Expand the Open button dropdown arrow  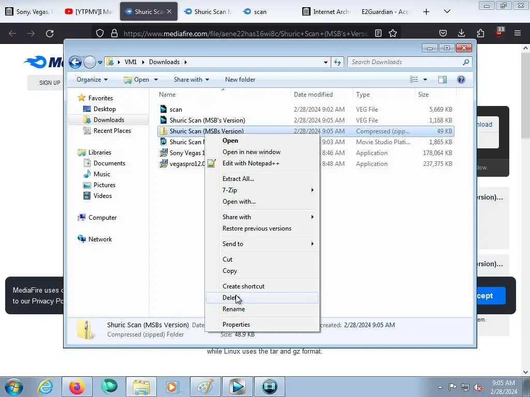tap(156, 80)
